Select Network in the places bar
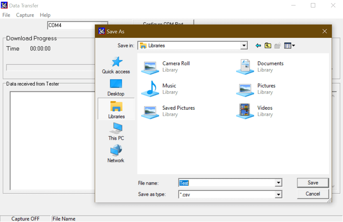 coord(116,154)
